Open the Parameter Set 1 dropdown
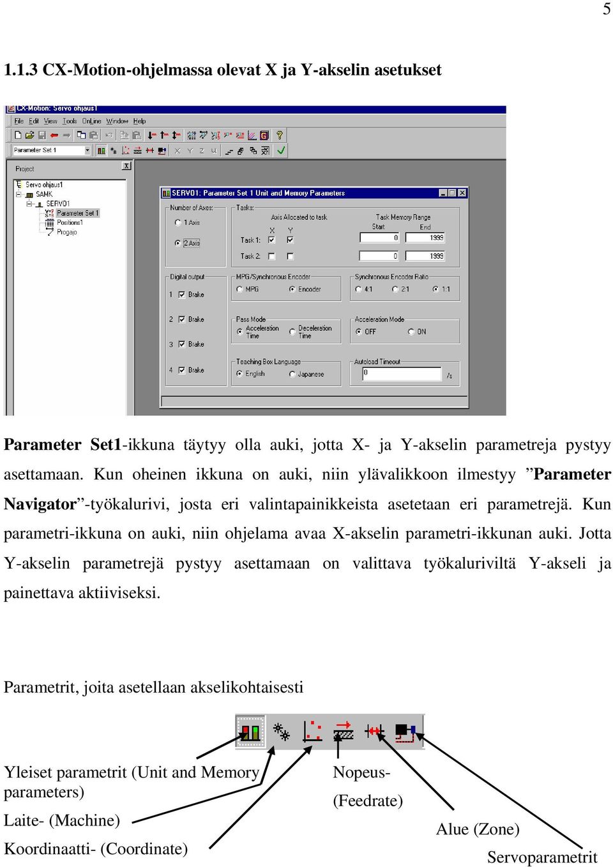613x867 pixels. pyautogui.click(x=87, y=150)
